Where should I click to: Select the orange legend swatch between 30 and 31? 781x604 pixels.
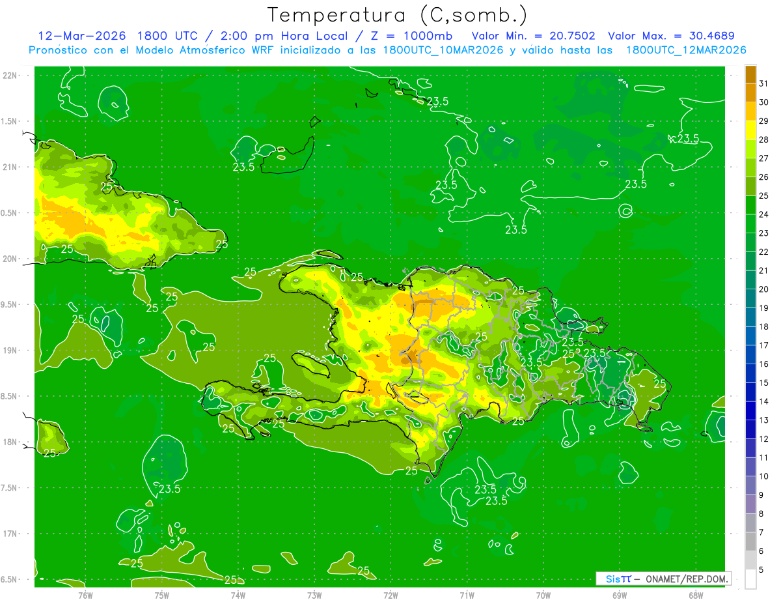coord(750,93)
